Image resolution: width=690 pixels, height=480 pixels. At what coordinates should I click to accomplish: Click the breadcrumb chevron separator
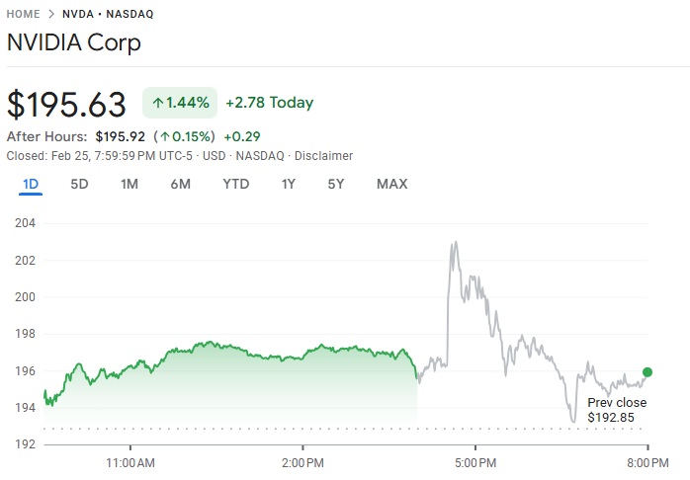51,15
